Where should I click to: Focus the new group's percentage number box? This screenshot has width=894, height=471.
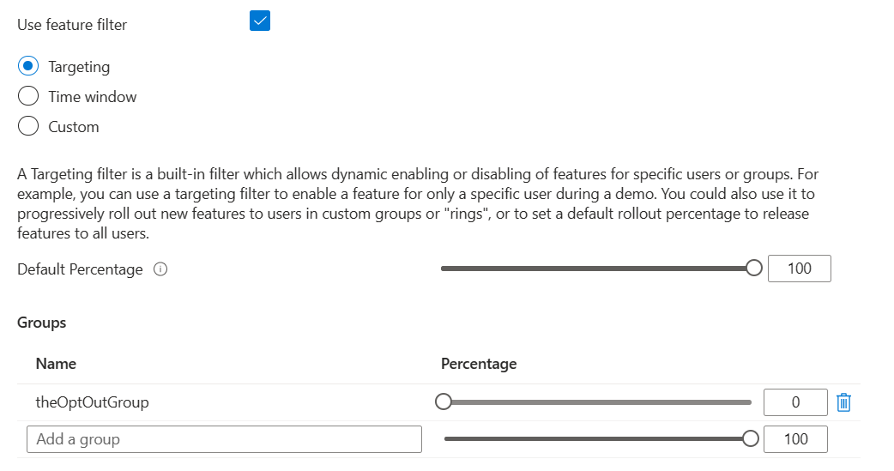[795, 439]
